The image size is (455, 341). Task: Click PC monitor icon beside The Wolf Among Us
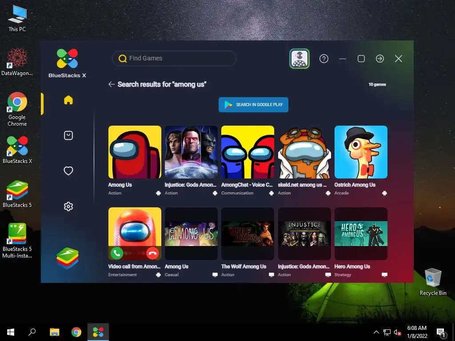coord(271,274)
